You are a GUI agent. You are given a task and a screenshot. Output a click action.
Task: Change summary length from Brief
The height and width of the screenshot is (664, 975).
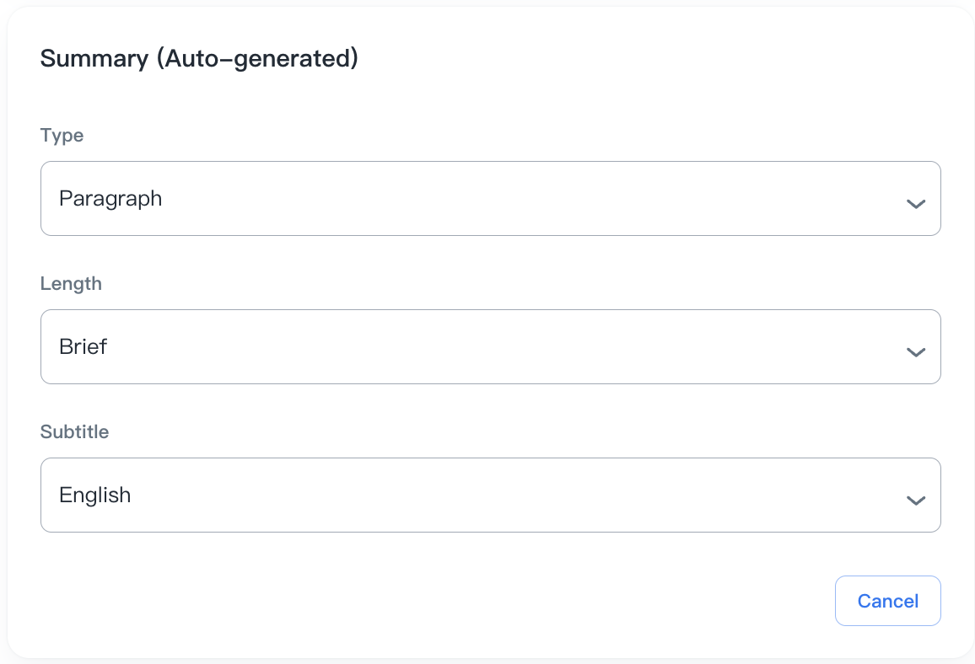click(x=490, y=346)
